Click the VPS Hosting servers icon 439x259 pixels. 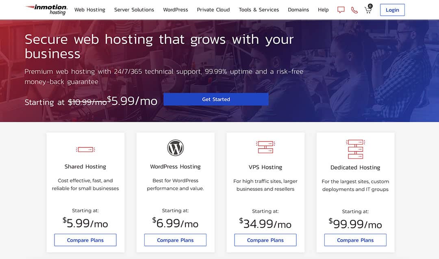pos(265,147)
